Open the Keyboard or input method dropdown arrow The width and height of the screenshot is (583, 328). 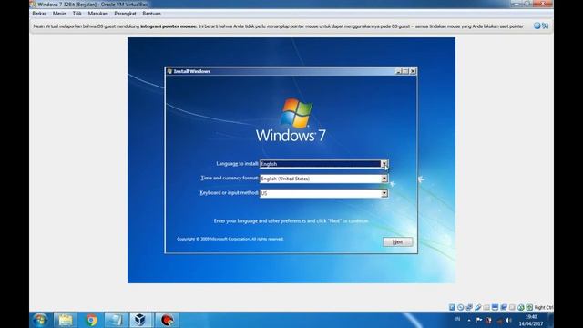(384, 193)
